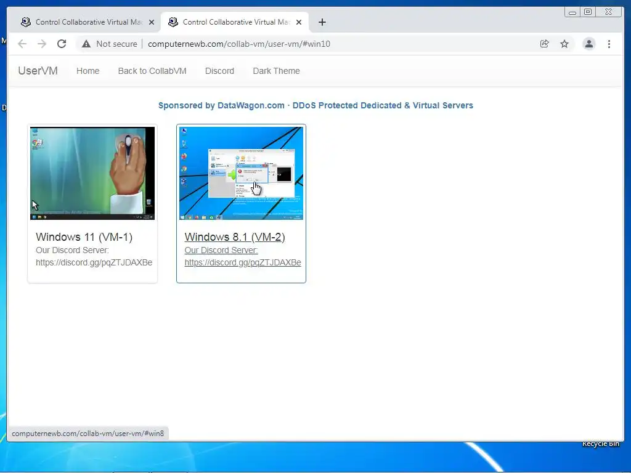The image size is (631, 473).
Task: Click the Not secure warning icon
Action: click(x=86, y=44)
